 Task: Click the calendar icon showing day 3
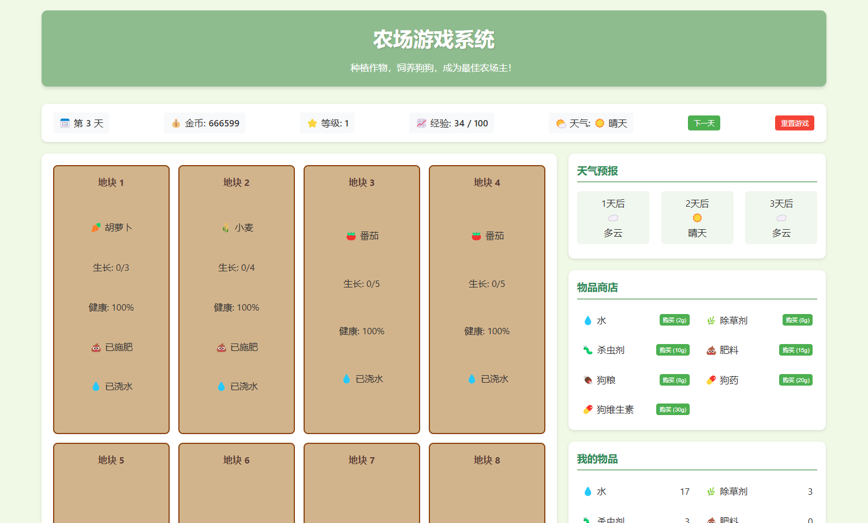coord(65,122)
